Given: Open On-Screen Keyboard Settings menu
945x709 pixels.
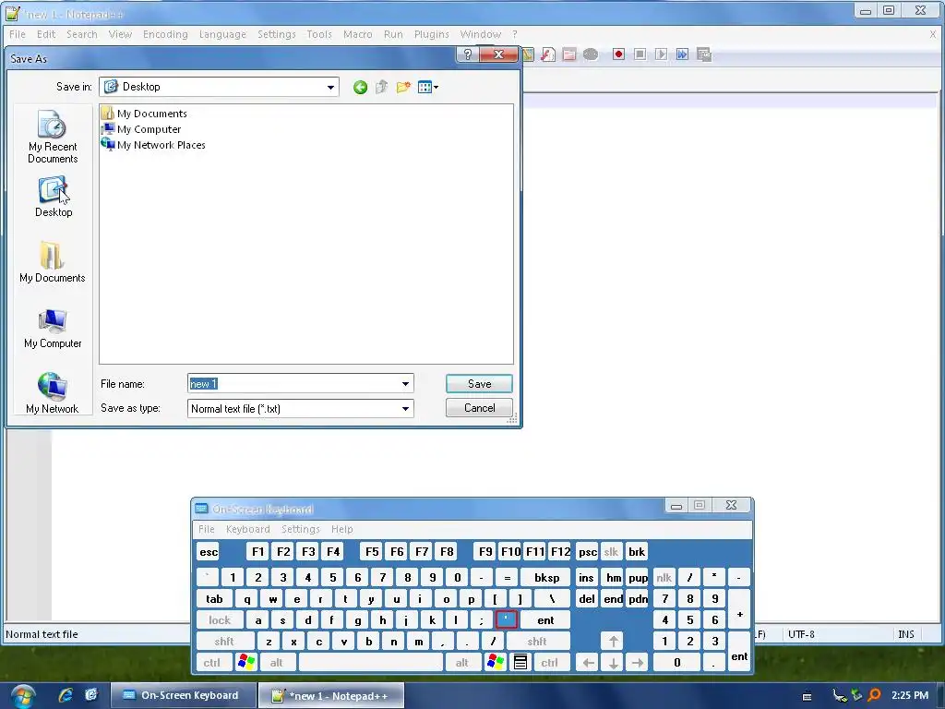Looking at the screenshot, I should 300,529.
